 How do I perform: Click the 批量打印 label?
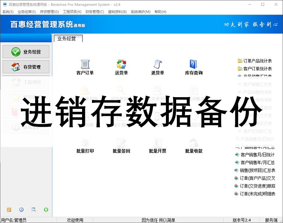pyautogui.click(x=85, y=151)
